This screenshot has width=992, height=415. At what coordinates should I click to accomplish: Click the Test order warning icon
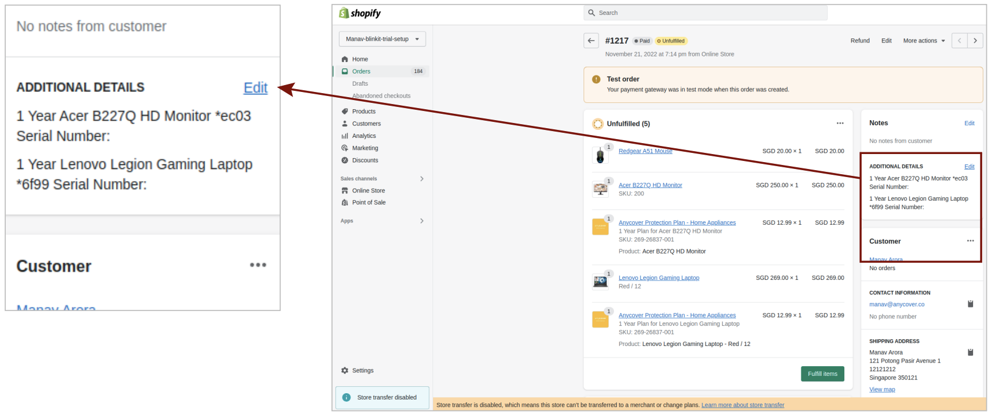pyautogui.click(x=596, y=80)
